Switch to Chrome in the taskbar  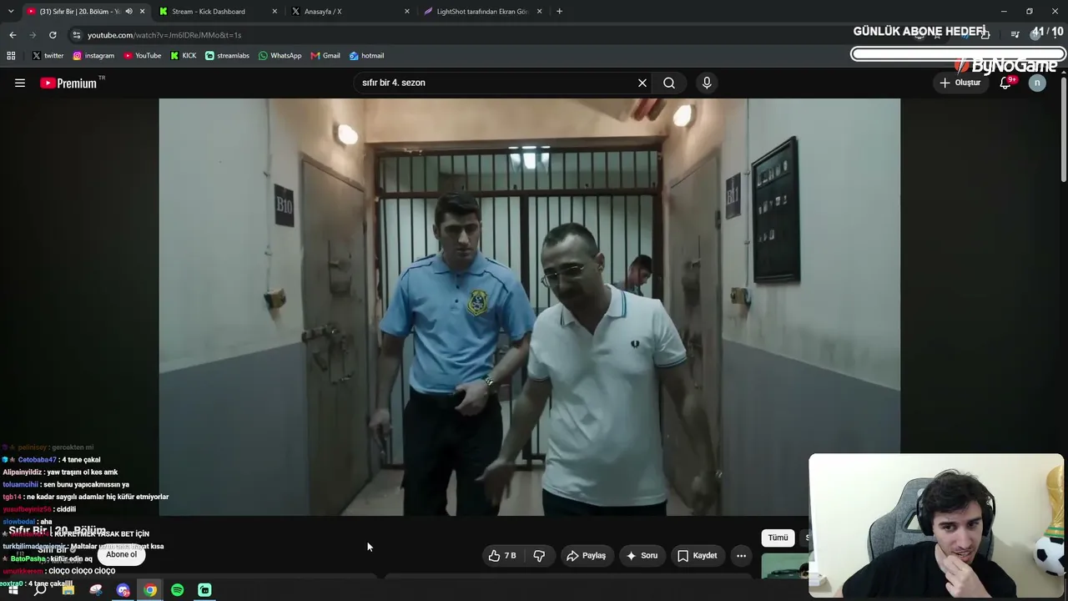pyautogui.click(x=150, y=590)
